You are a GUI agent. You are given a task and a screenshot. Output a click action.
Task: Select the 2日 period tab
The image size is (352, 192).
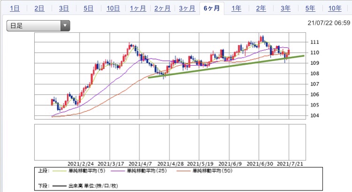click(x=39, y=8)
